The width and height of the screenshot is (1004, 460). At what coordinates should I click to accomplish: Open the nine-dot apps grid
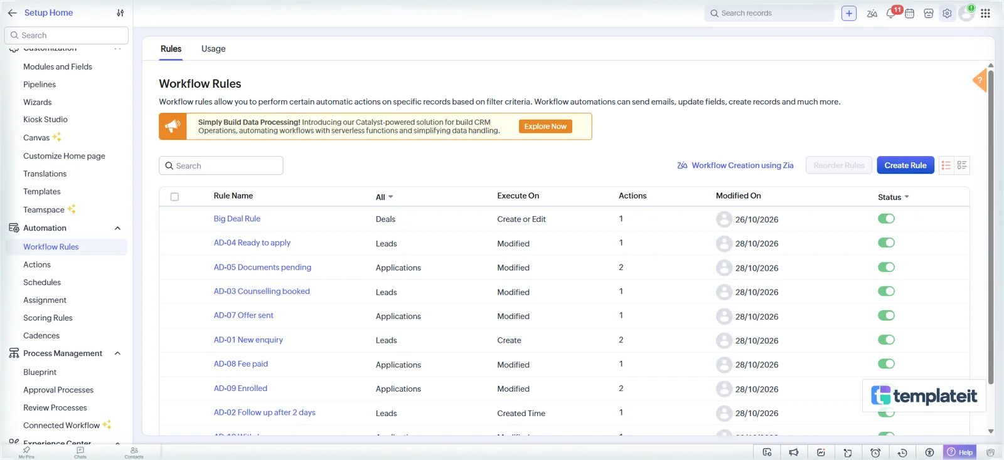[x=985, y=13]
